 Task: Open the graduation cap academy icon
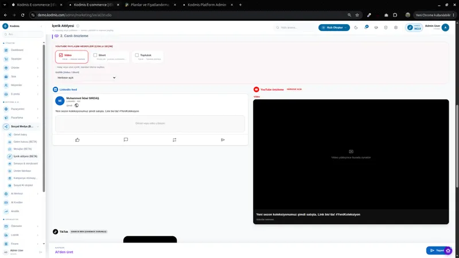376,28
